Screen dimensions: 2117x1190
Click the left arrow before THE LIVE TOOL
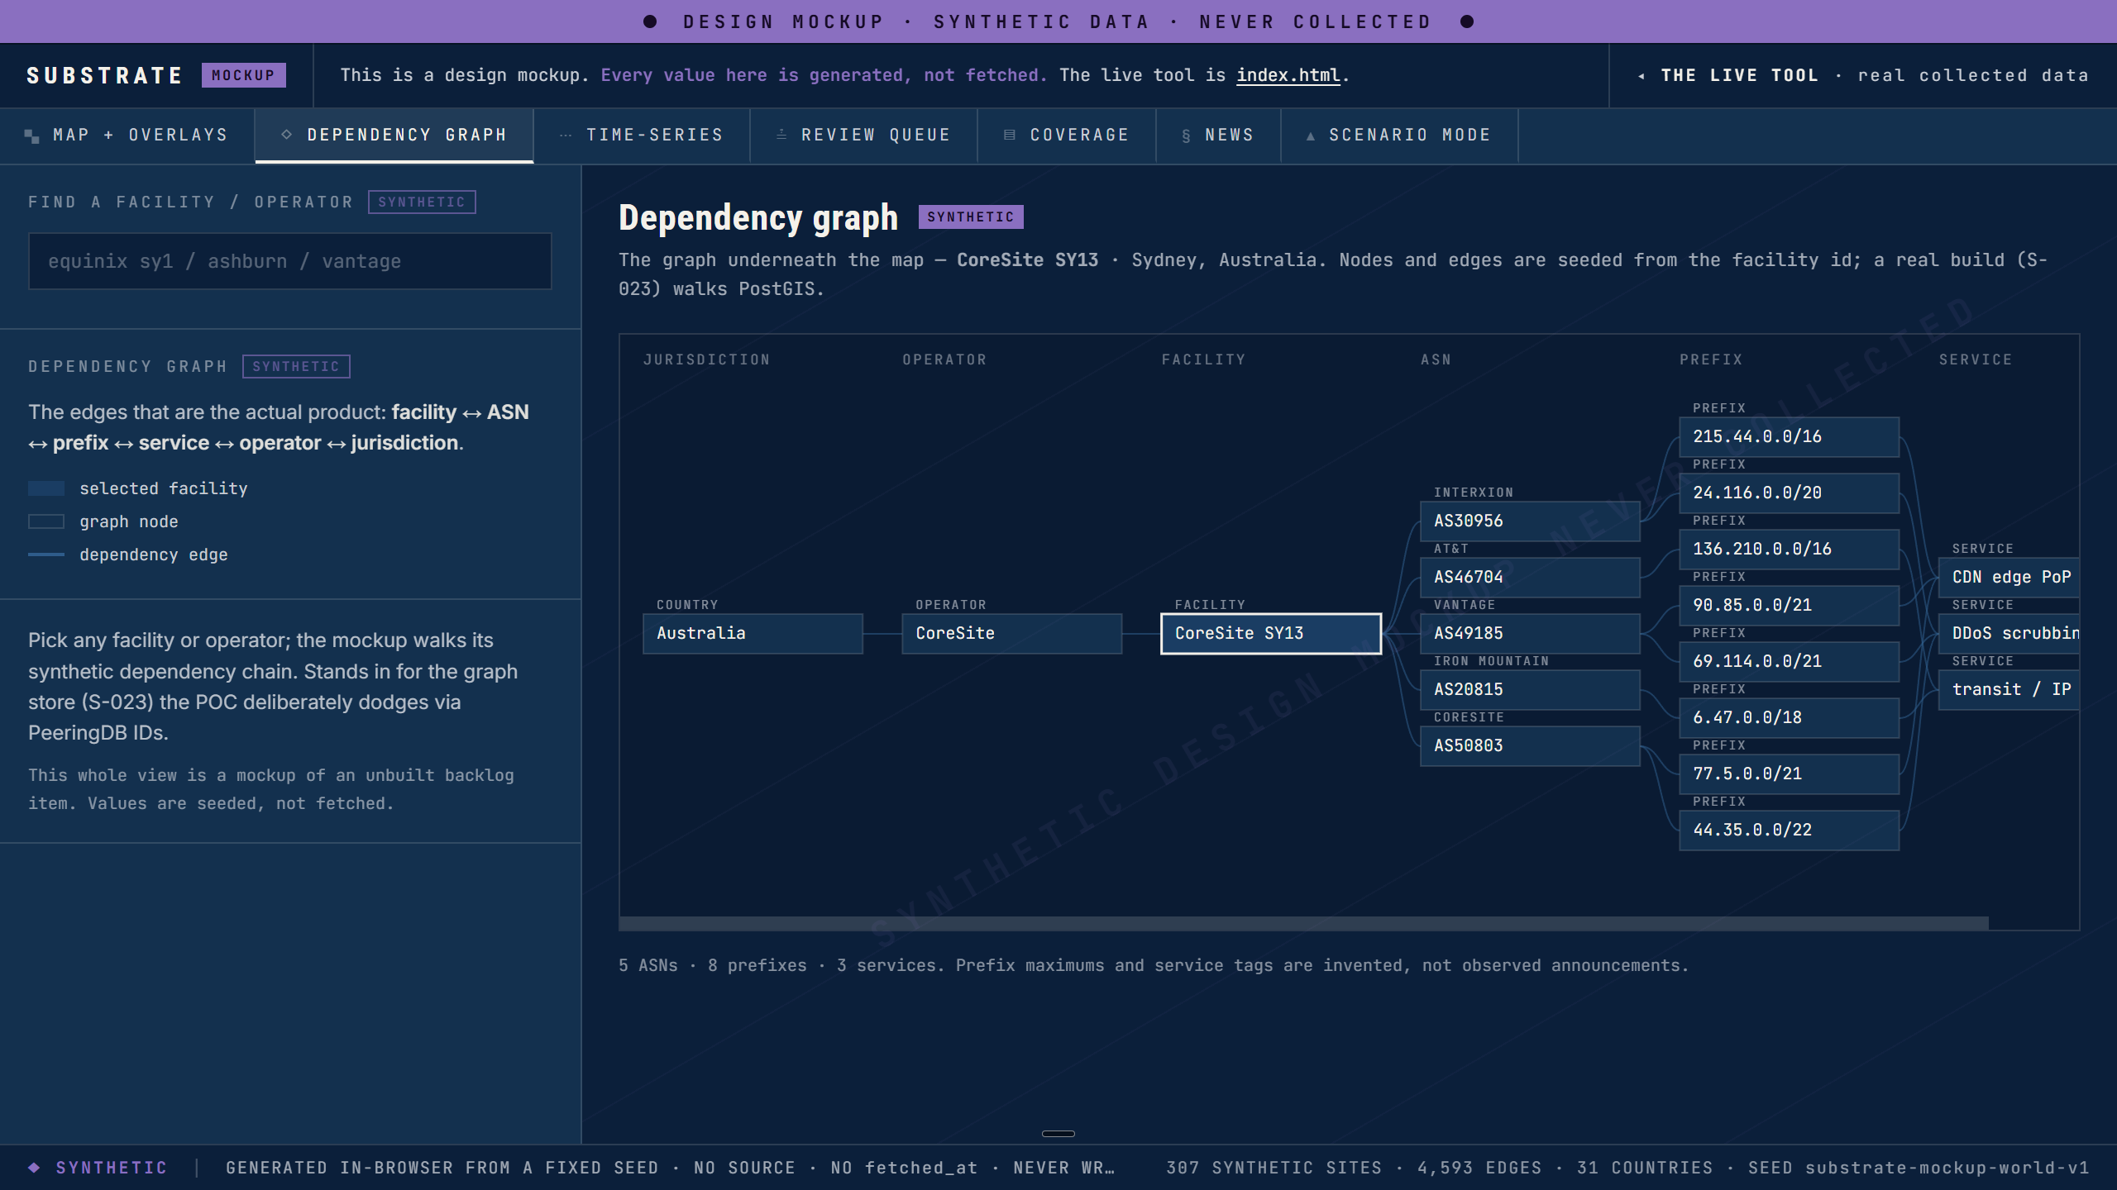[x=1642, y=76]
